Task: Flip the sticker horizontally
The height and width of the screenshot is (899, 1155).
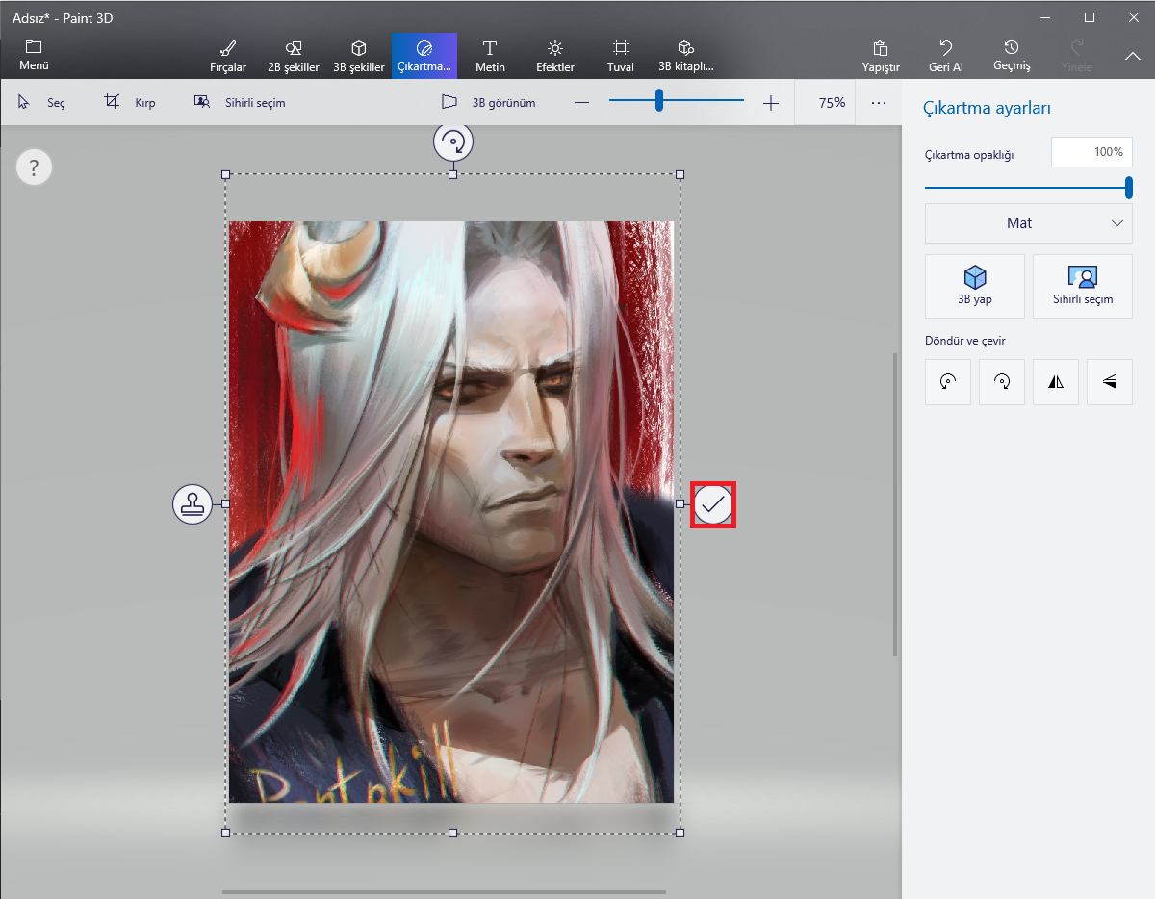Action: (1056, 382)
